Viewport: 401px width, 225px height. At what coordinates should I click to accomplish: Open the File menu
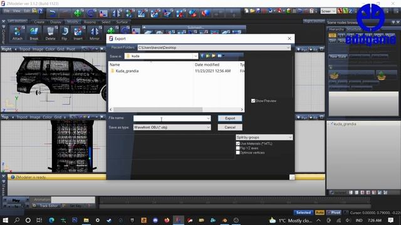[7, 11]
